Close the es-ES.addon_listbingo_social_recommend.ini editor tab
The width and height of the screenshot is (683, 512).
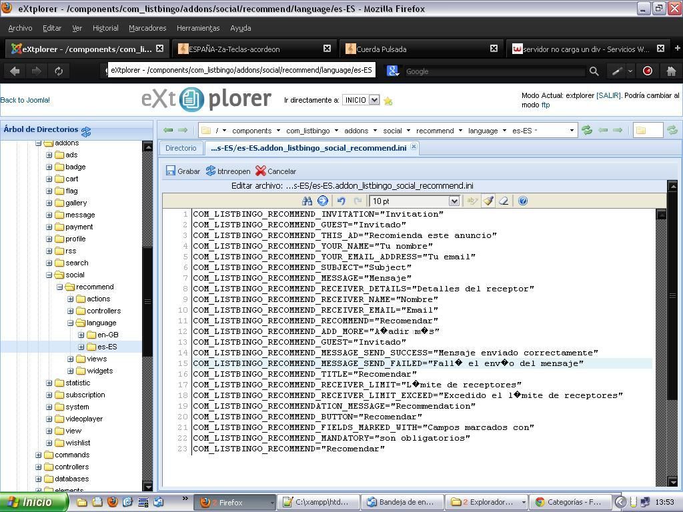pos(414,147)
